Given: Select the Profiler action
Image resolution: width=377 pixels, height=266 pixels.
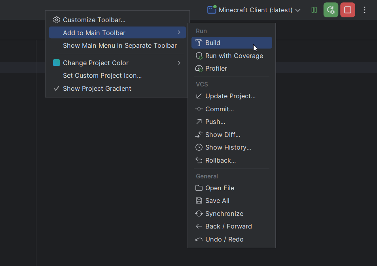Looking at the screenshot, I should click(199, 68).
